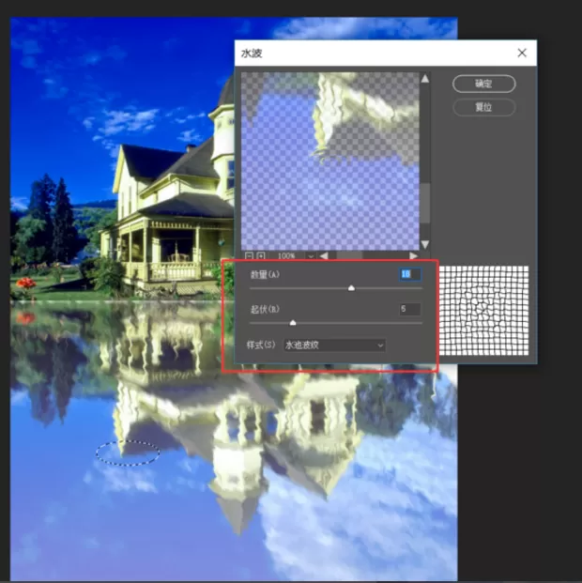Click the preview horizontal scrollbar left arrow
Screen dimensions: 582x583
click(x=324, y=255)
